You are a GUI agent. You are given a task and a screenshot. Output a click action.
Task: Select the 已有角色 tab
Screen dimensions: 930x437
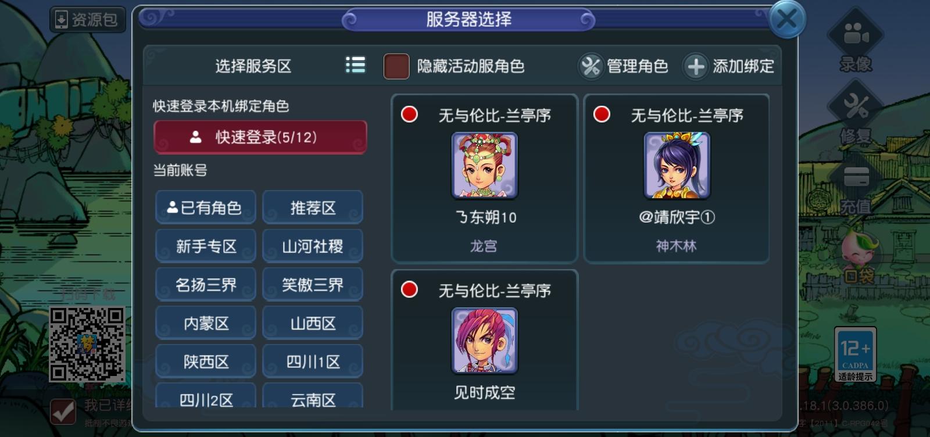pos(205,207)
